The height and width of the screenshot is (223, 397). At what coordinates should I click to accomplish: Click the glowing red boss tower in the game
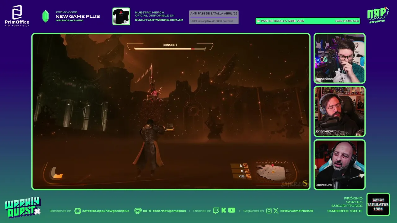[153, 84]
